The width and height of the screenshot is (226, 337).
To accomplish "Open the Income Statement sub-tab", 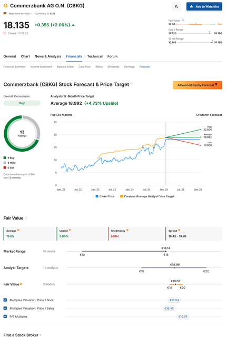I will [41, 67].
